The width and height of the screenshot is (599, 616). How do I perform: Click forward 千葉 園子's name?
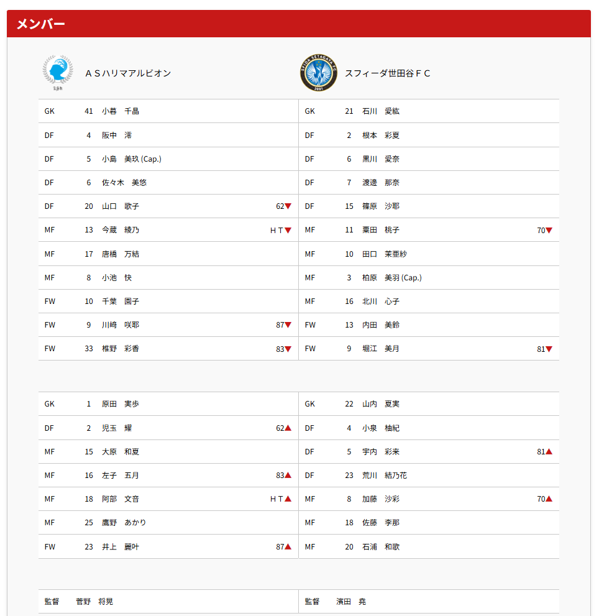point(121,301)
